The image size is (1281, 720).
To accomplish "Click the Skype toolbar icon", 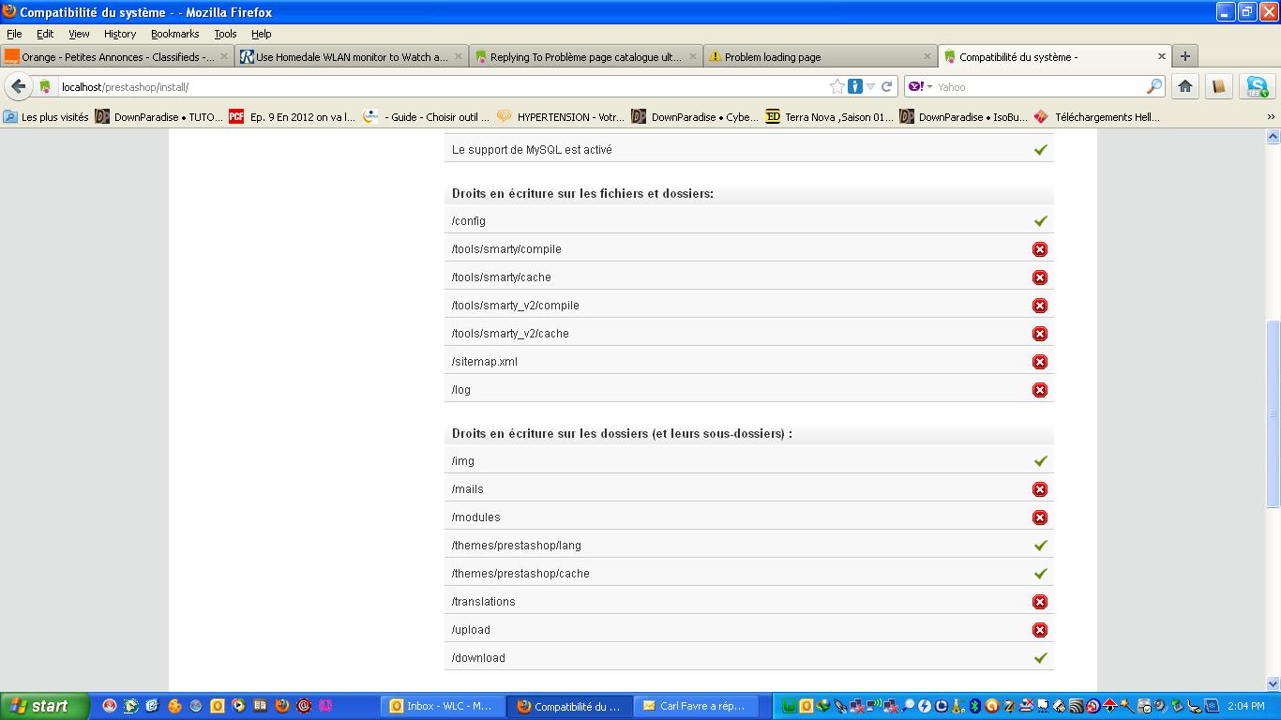I will click(1257, 86).
